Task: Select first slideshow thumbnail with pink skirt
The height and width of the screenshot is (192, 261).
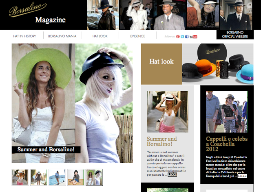Action: tap(20, 177)
